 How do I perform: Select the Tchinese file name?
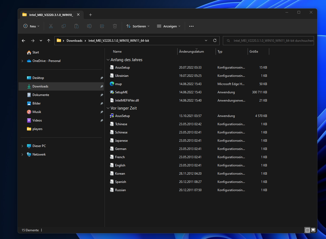click(121, 124)
